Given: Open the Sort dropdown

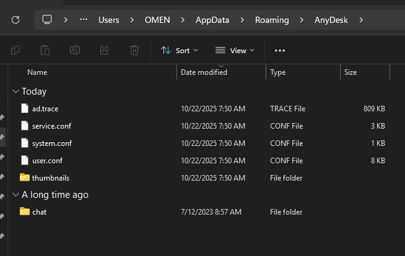Looking at the screenshot, I should [180, 50].
